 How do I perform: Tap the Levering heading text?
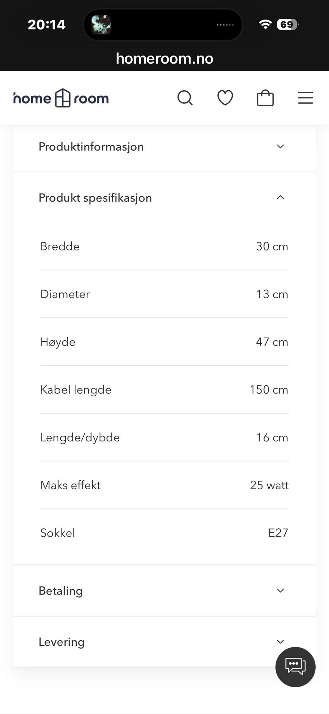click(62, 642)
